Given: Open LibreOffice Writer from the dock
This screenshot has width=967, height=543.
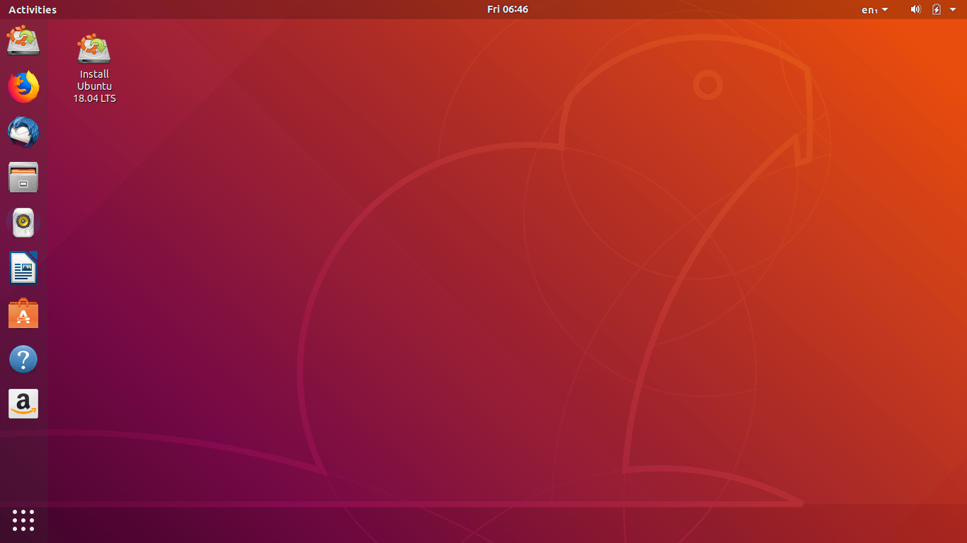Looking at the screenshot, I should tap(23, 268).
